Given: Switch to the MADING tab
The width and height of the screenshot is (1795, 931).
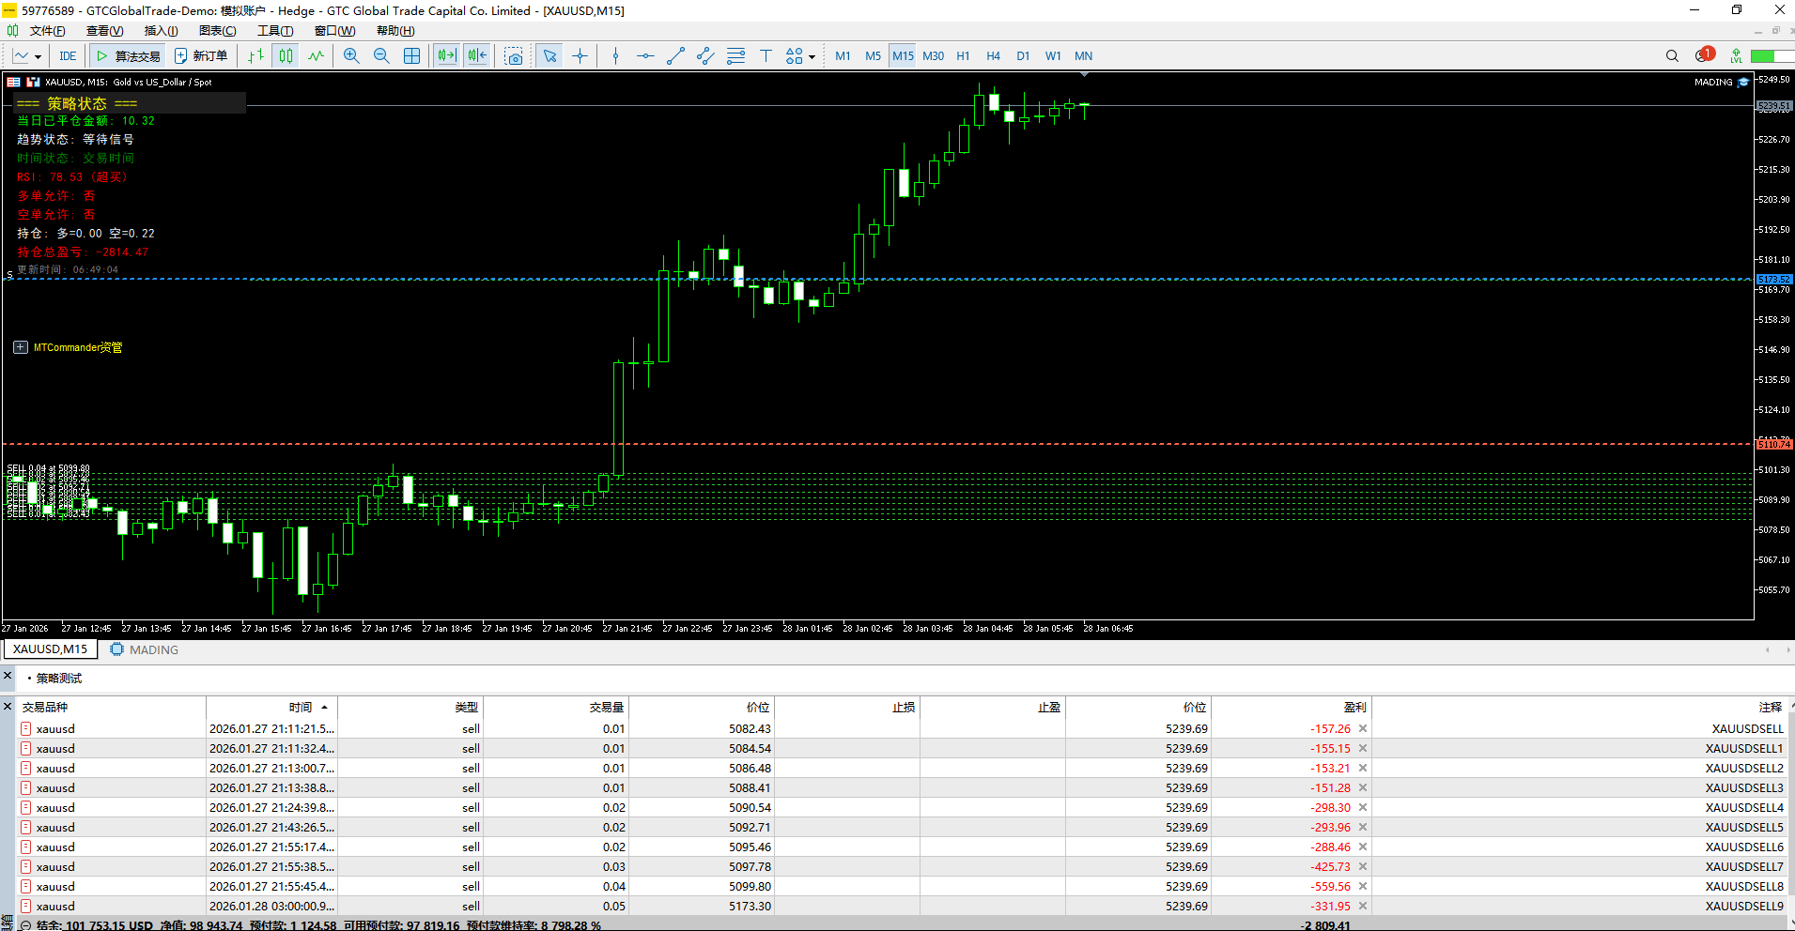Looking at the screenshot, I should tap(144, 649).
